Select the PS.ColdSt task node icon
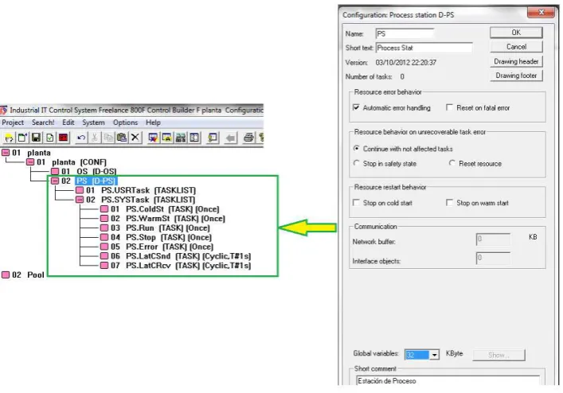 [104, 209]
